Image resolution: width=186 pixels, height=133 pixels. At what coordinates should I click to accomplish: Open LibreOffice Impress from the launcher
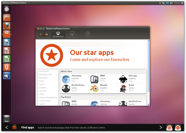click(x=7, y=51)
